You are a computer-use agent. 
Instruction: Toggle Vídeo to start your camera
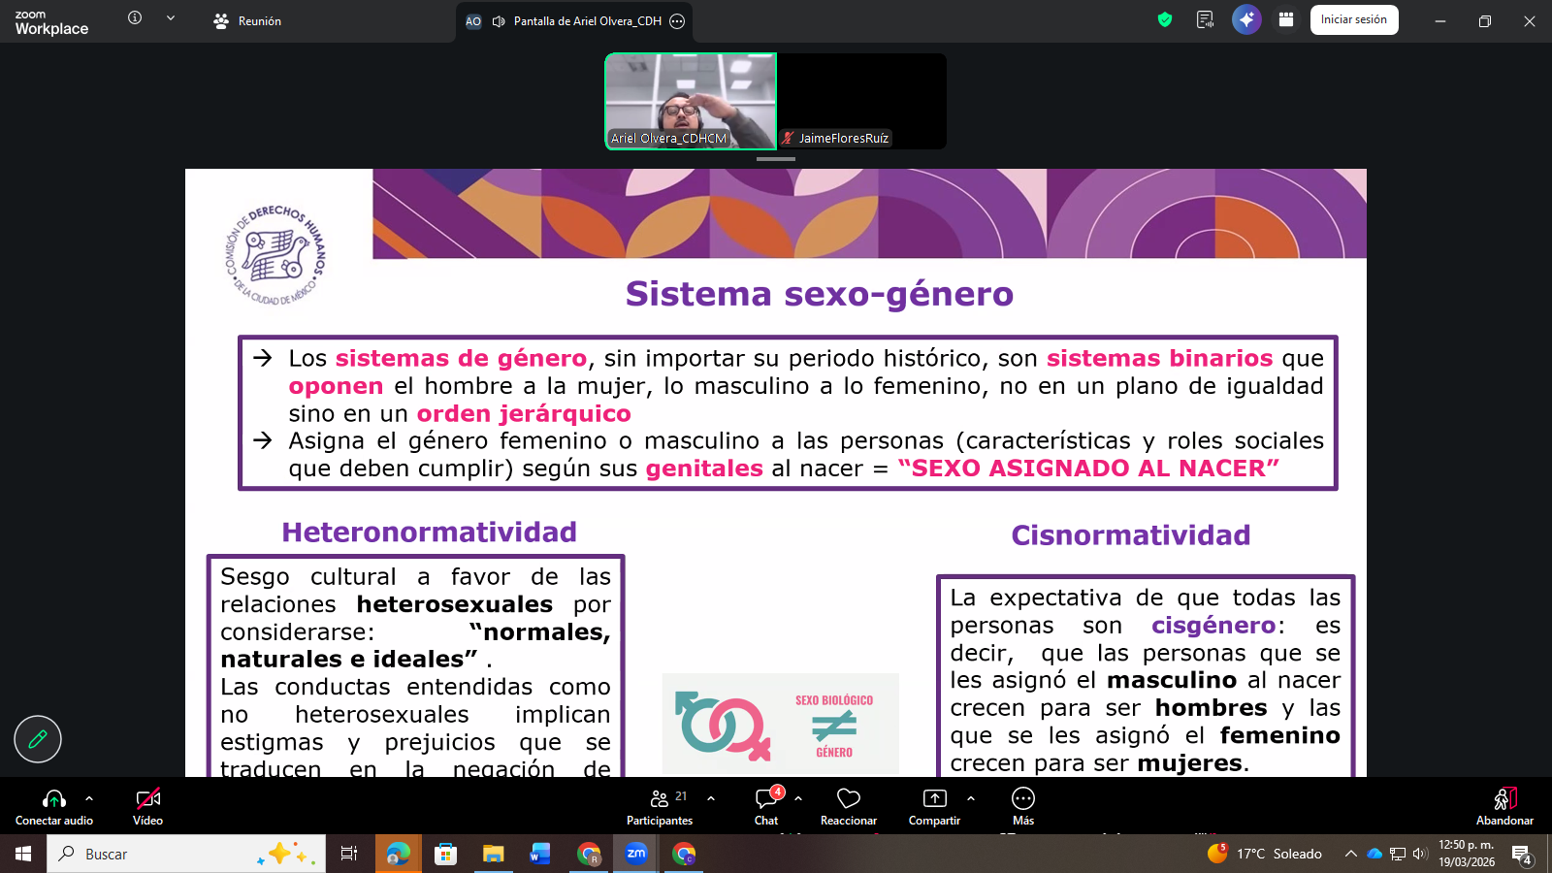click(x=147, y=806)
